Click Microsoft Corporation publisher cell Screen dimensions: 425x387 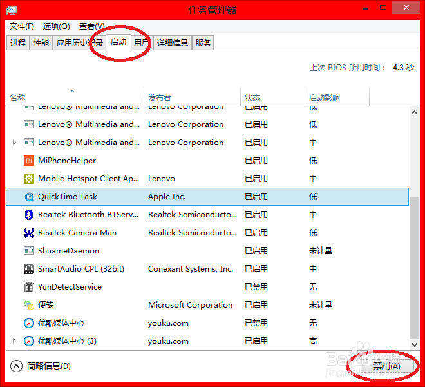point(190,305)
